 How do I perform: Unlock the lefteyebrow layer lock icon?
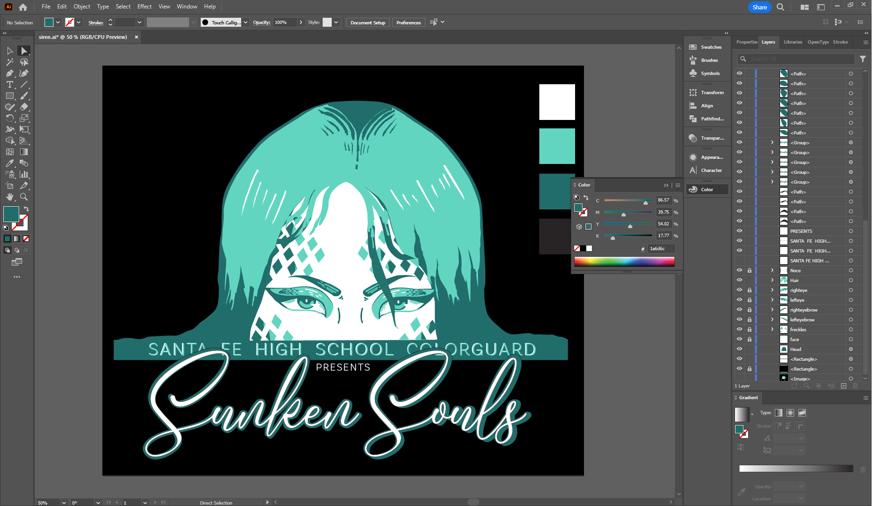coord(750,320)
